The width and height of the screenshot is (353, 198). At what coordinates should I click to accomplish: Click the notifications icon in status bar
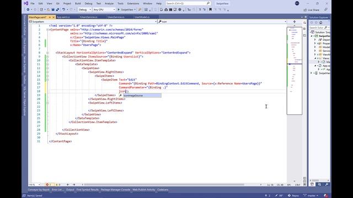[325, 196]
